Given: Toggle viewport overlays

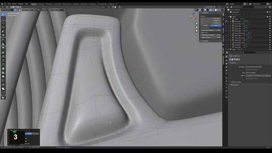Looking at the screenshot, I should point(205,10).
